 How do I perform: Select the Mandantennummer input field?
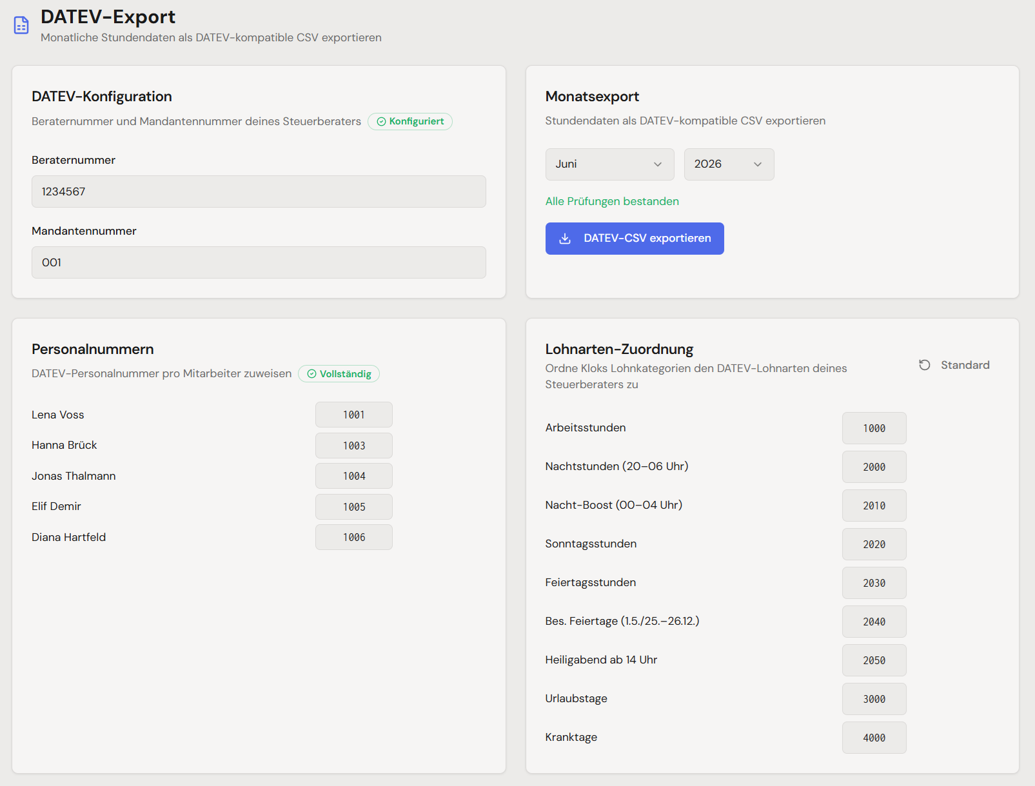pyautogui.click(x=258, y=262)
